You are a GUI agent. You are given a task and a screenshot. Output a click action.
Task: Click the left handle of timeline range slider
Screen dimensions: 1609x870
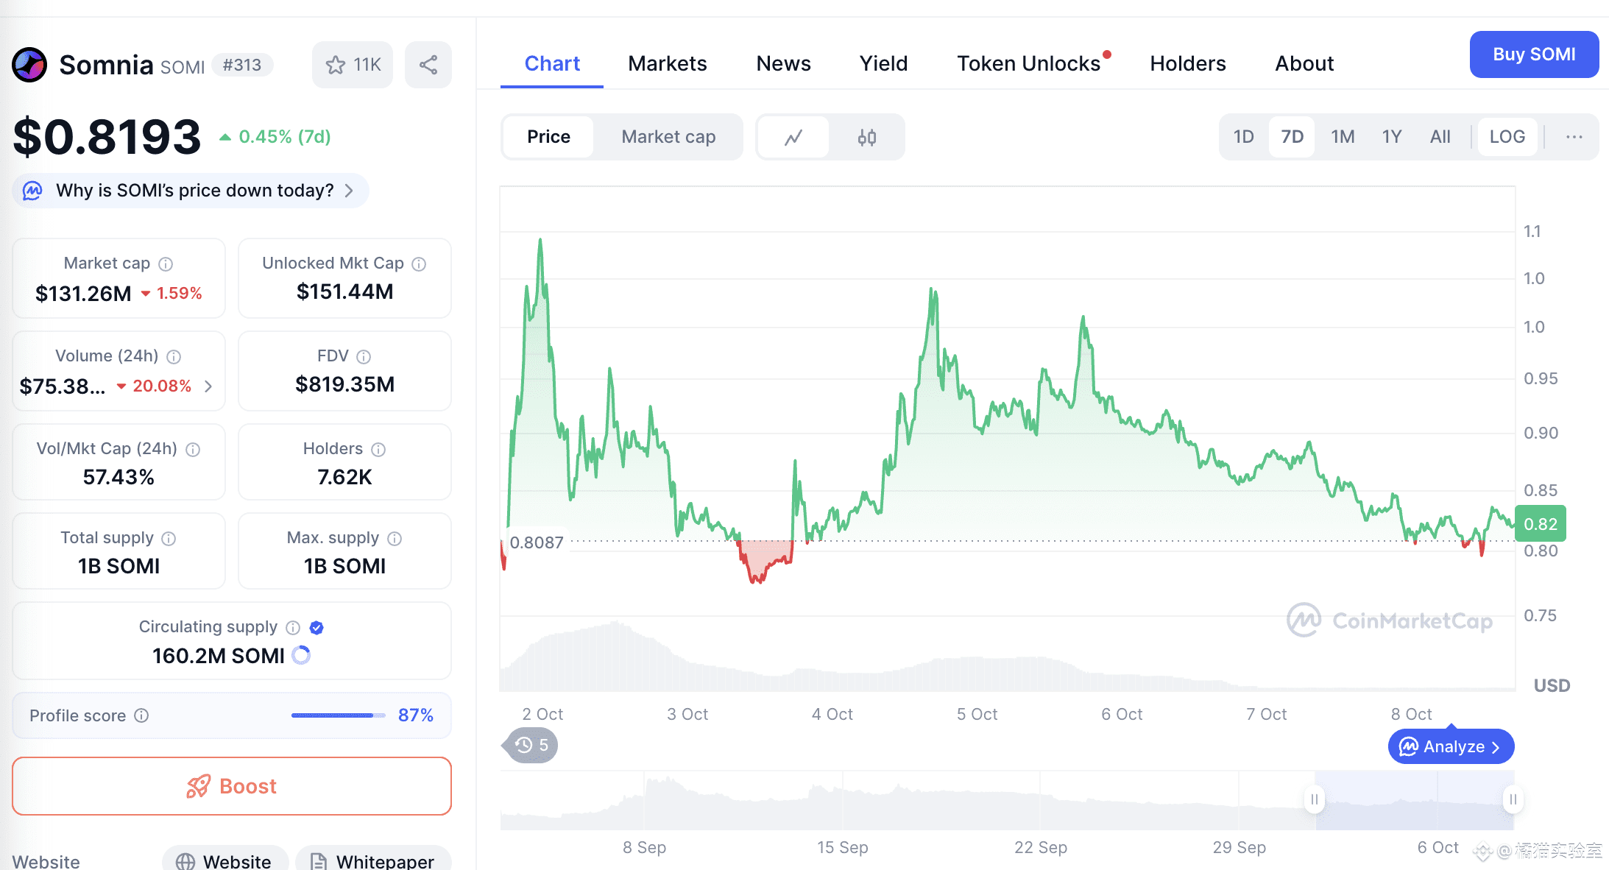pyautogui.click(x=1315, y=799)
